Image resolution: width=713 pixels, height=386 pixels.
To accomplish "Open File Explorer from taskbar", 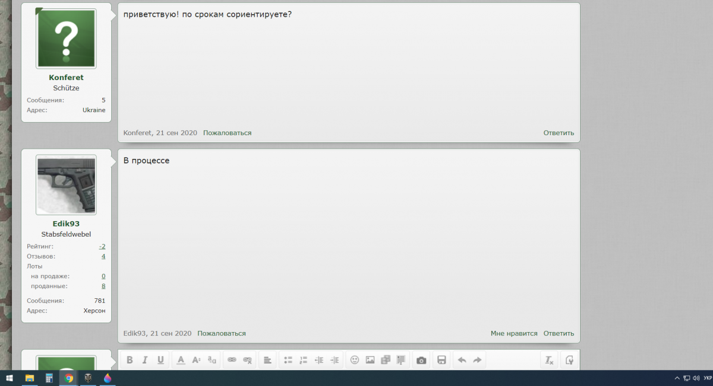I will [30, 378].
